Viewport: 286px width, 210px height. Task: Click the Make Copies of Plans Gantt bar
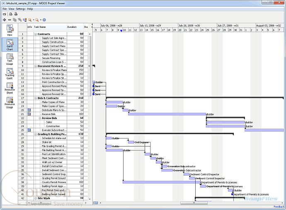pyautogui.click(x=114, y=102)
